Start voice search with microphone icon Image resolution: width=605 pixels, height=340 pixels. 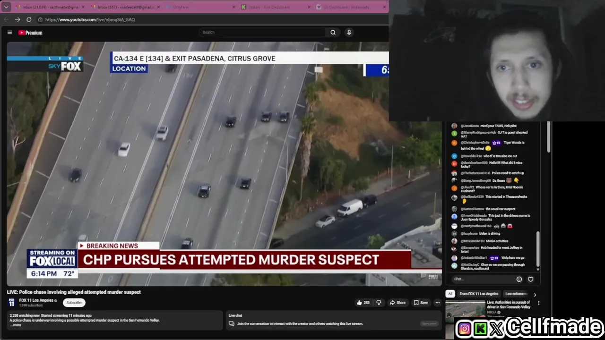tap(349, 32)
